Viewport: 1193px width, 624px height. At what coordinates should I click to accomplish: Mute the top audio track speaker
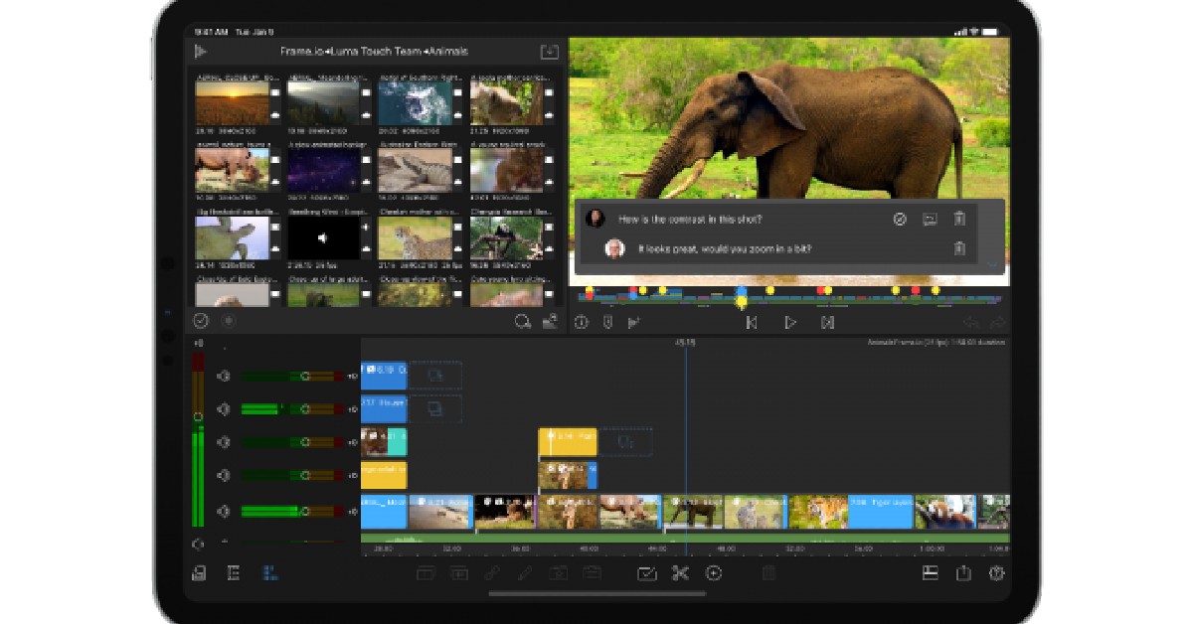coord(224,377)
